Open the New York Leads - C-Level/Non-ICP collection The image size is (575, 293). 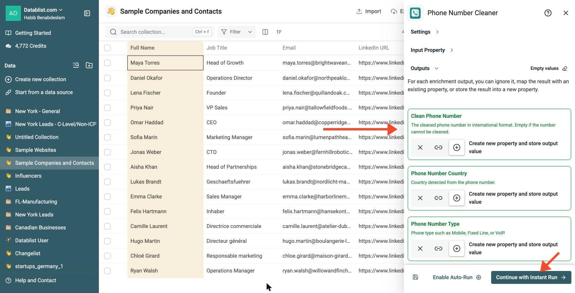(x=49, y=124)
